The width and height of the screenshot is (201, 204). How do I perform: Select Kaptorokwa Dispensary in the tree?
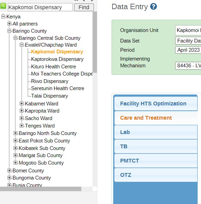click(x=57, y=59)
